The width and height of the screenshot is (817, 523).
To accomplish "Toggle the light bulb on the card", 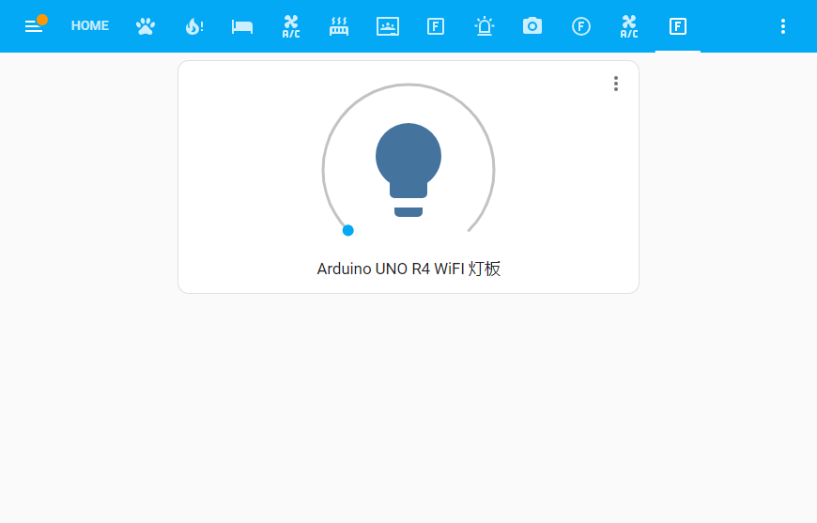I will click(408, 170).
